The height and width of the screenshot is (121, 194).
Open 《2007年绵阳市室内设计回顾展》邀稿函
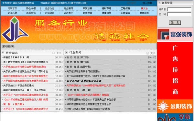click(88, 95)
